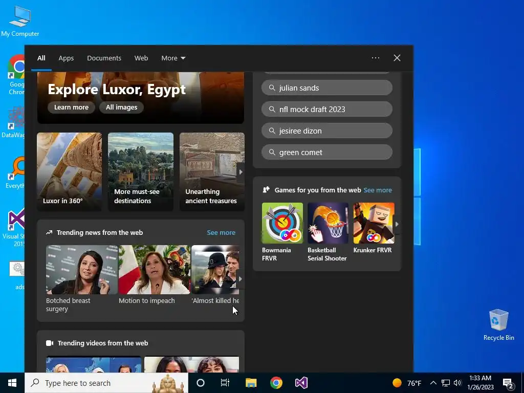Open the Bowmania FRVR game
Screen dimensions: 524x393
tap(282, 232)
